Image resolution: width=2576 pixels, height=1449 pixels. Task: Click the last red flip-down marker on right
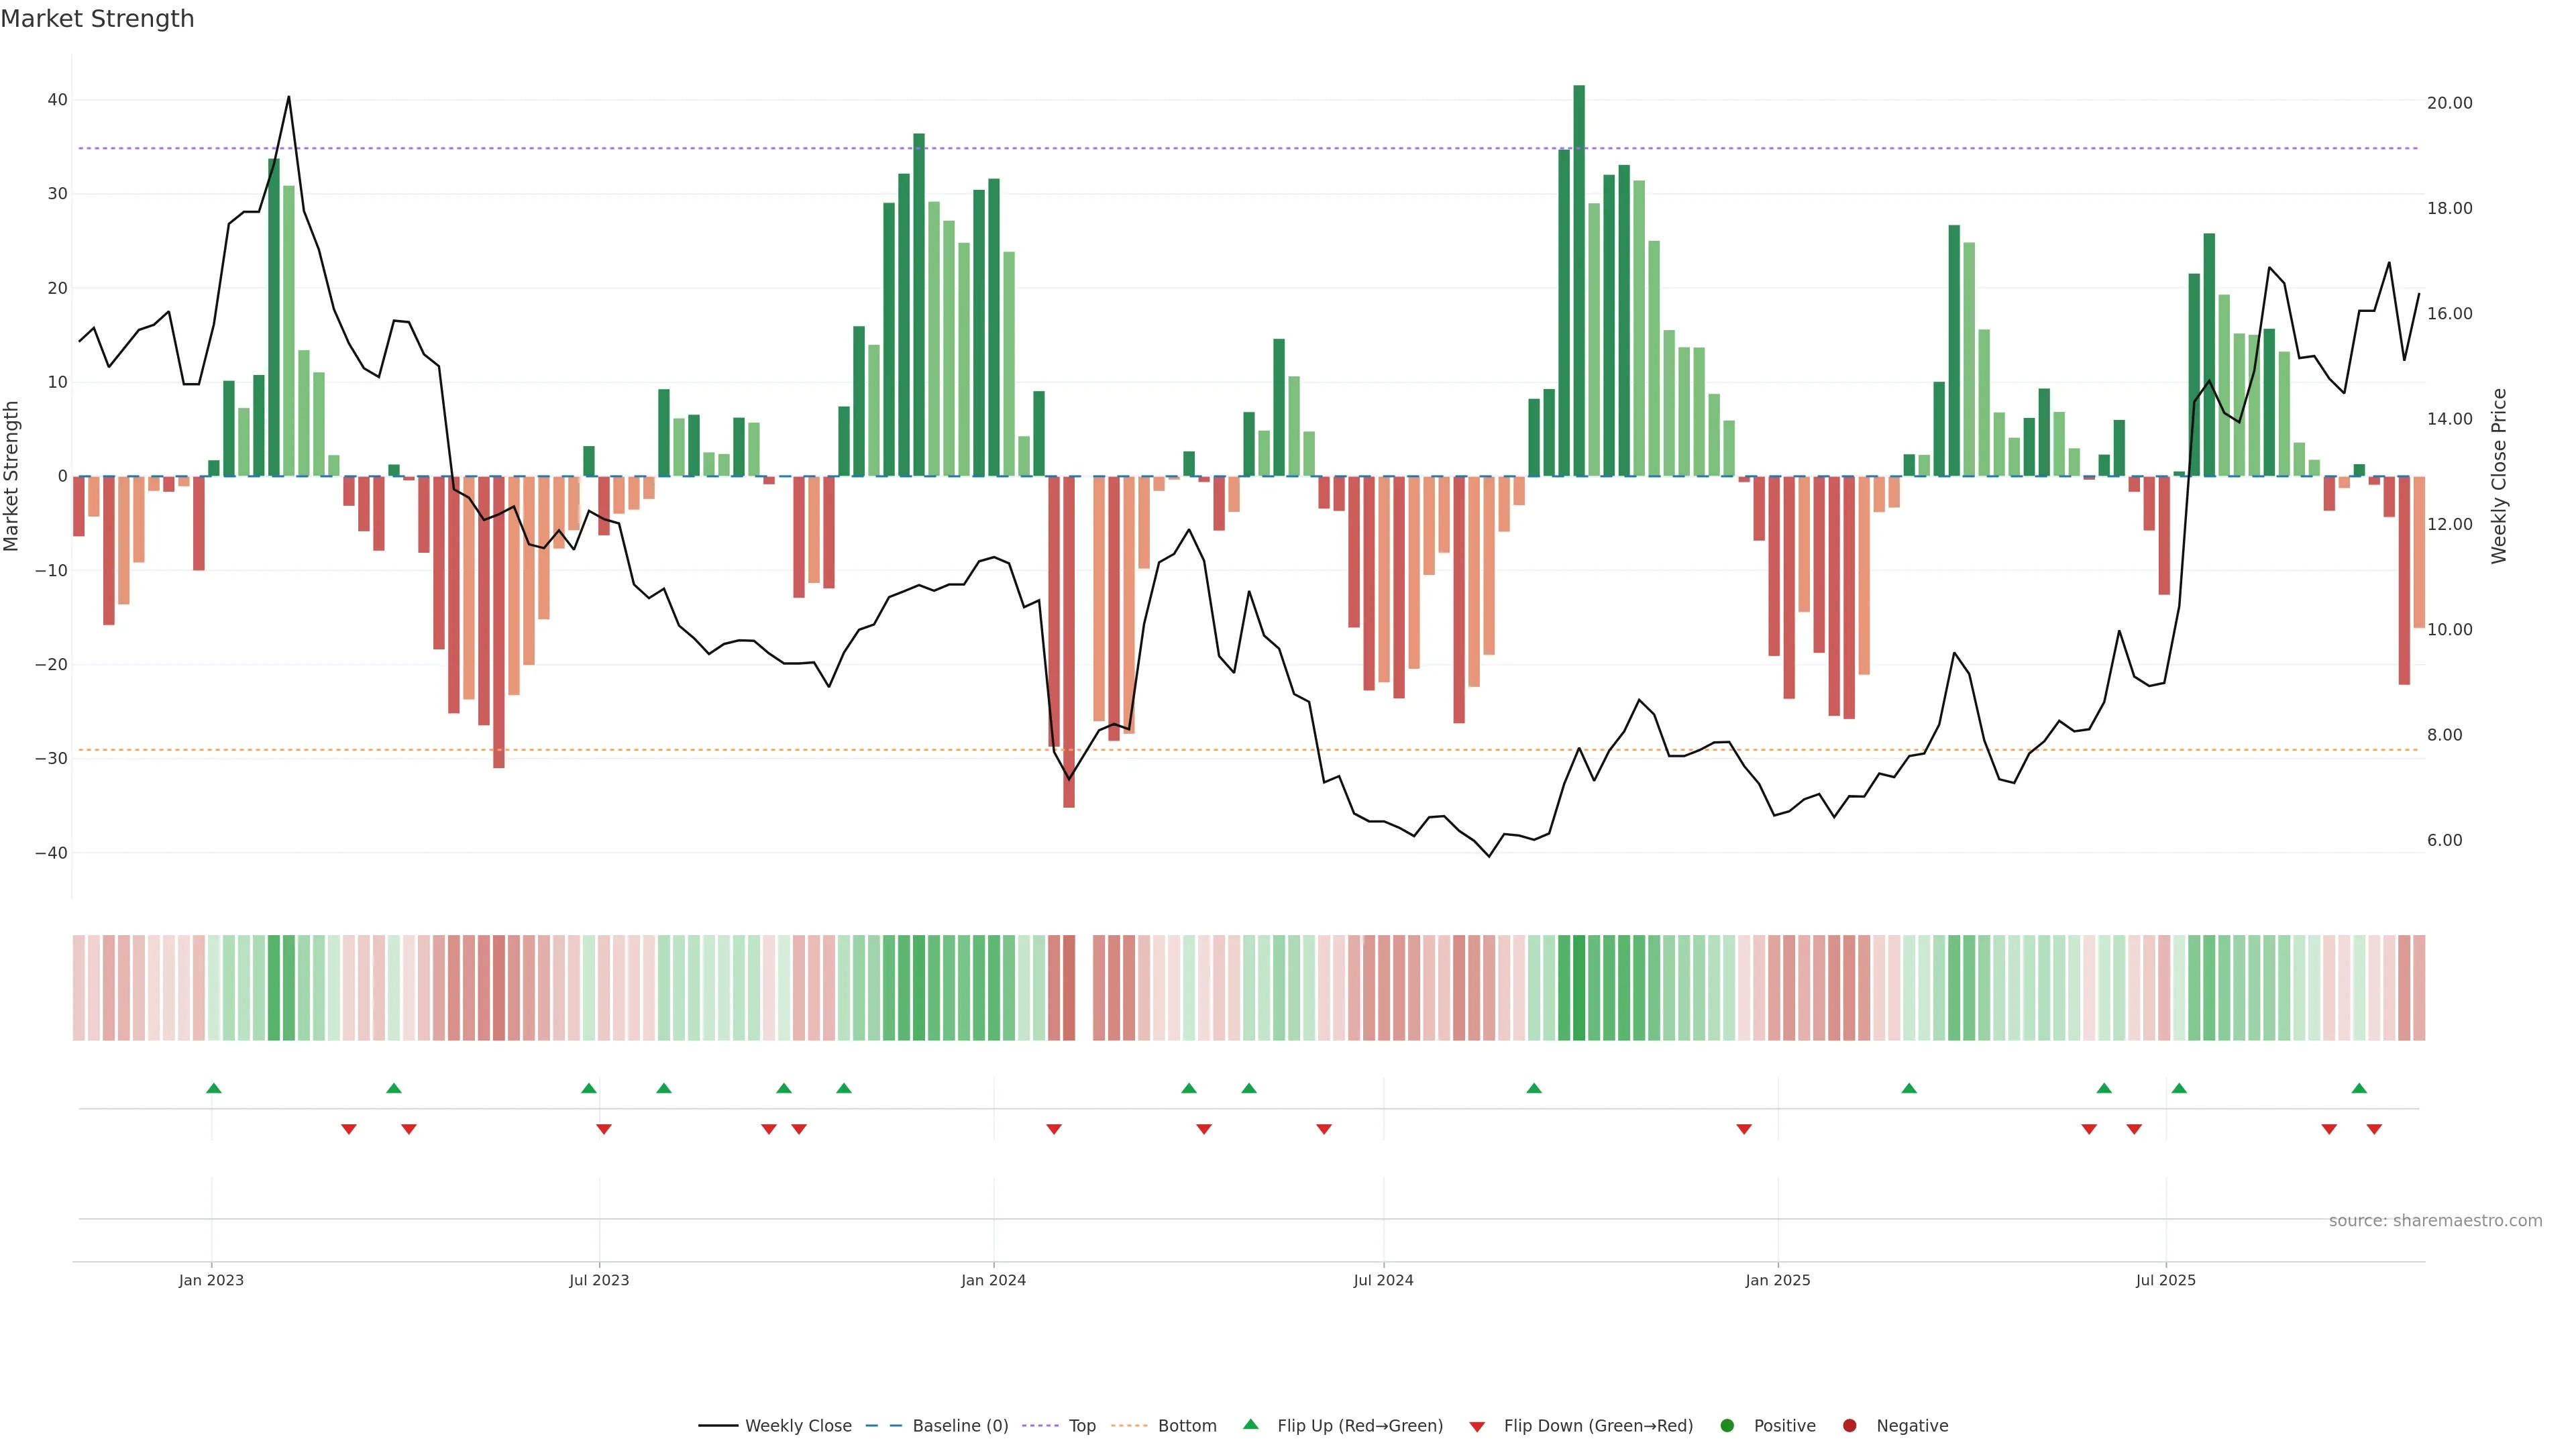coord(2374,1129)
